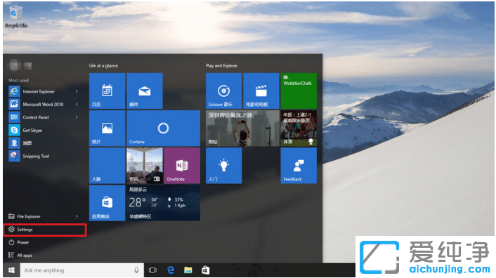Expand Microsoft Word 2010 jump list arrow
Viewport: 496px width, 278px height.
[77, 104]
